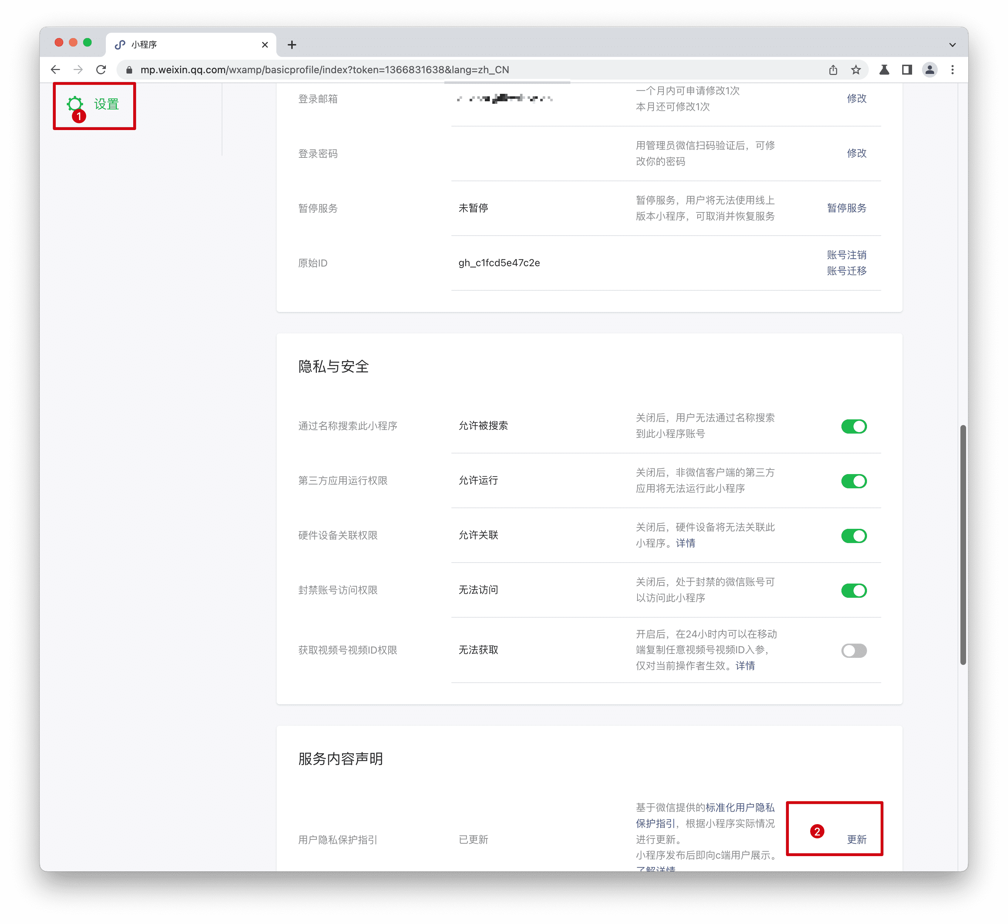Image resolution: width=1008 pixels, height=924 pixels.
Task: Click the 账号迁移 link
Action: (x=846, y=271)
